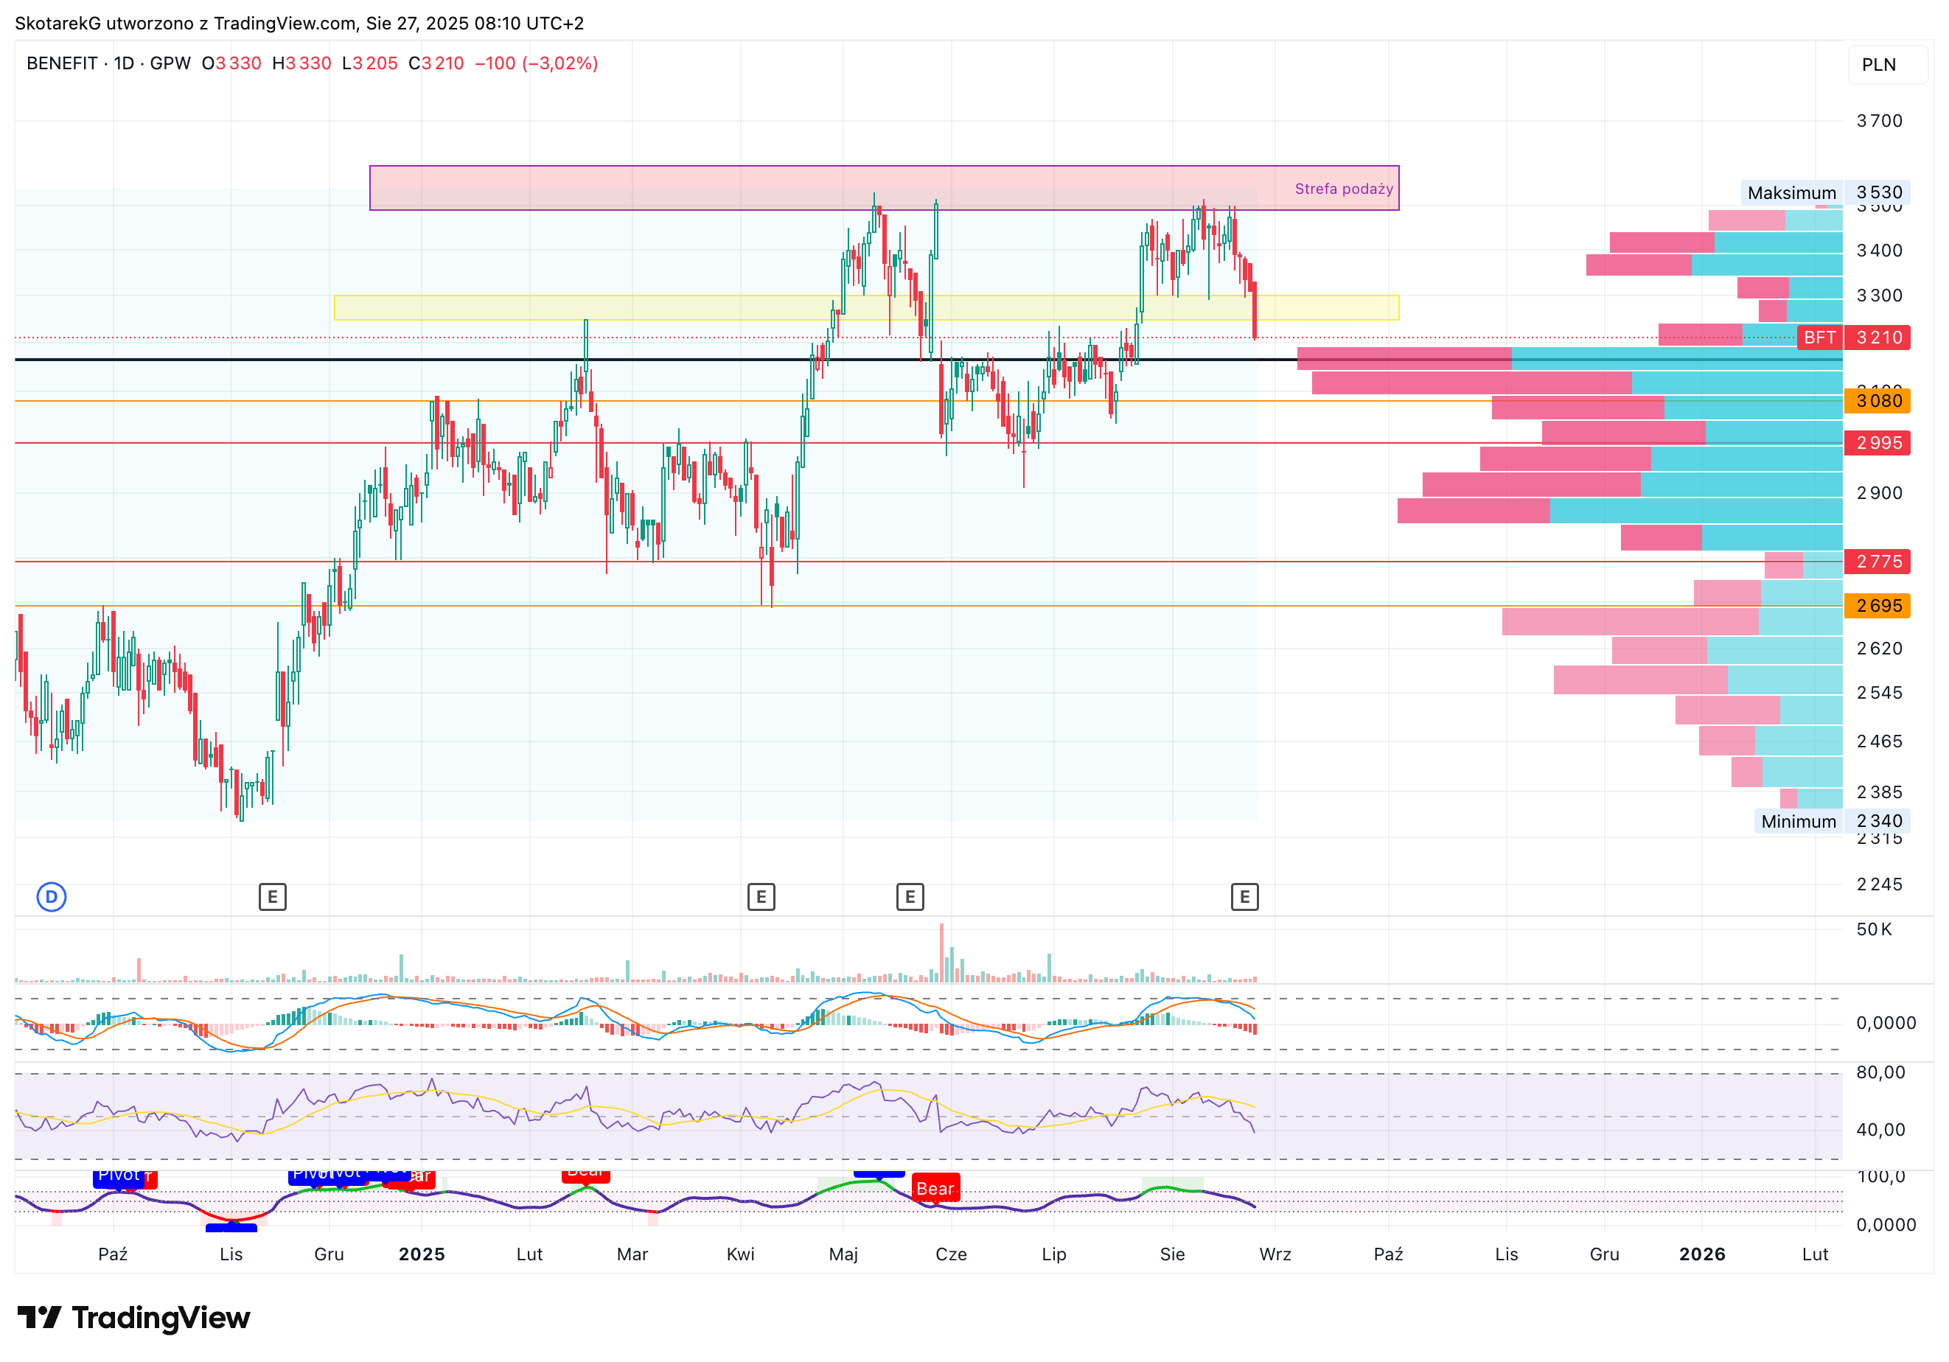Click the Maj month label

click(843, 1254)
